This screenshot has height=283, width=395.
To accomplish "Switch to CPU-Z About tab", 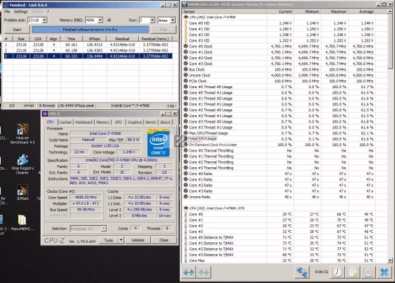I will [165, 122].
